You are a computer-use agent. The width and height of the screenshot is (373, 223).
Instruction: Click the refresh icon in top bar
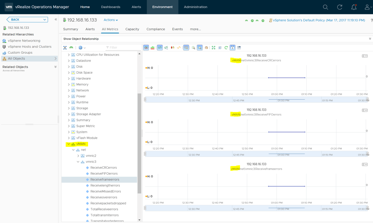click(x=340, y=7)
